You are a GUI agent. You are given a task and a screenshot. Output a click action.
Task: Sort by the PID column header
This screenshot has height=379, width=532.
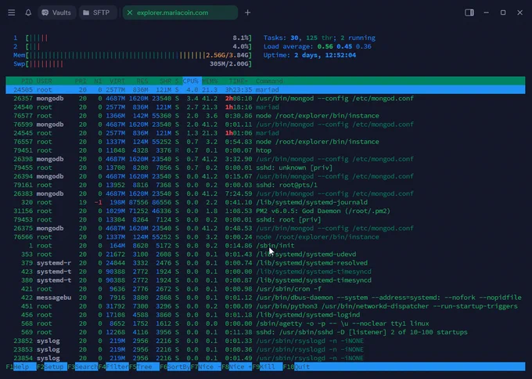coord(27,81)
